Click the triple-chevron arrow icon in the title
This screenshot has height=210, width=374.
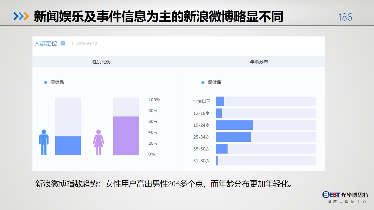point(21,16)
